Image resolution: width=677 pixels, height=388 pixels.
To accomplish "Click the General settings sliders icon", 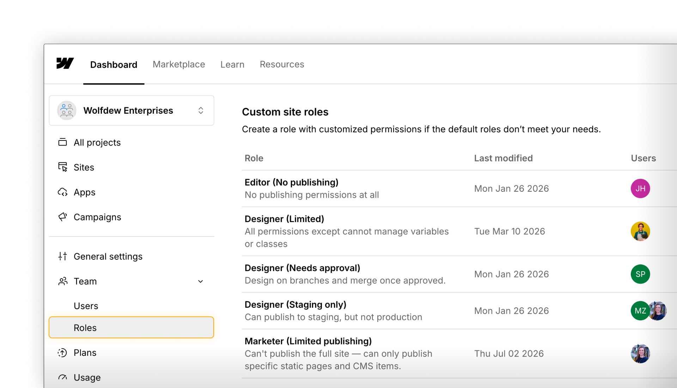I will click(62, 256).
